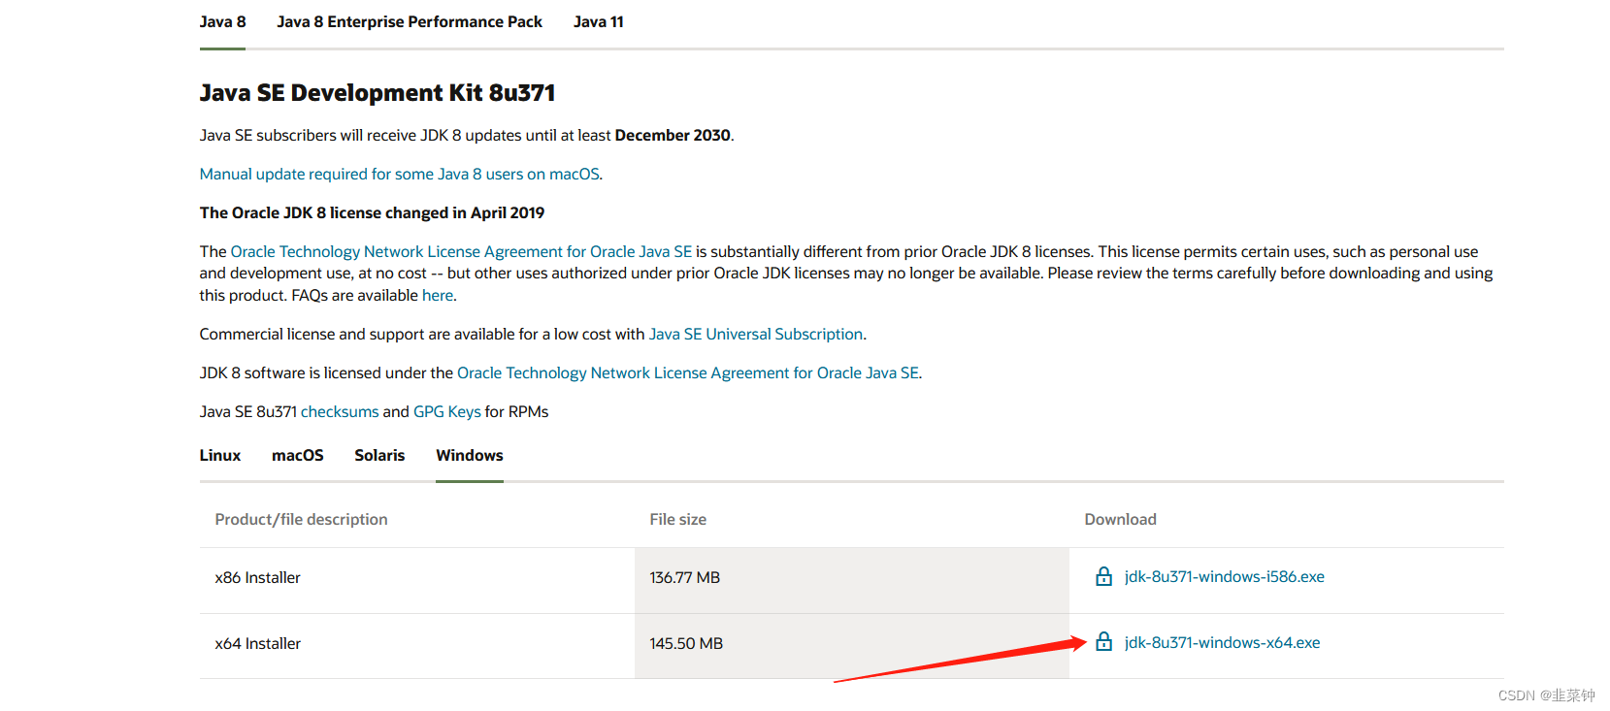Click the 'Product/file description' column header
Screen dimensions: 1610x711
pyautogui.click(x=301, y=519)
